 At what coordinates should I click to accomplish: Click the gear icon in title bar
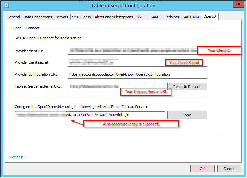pos(6,5)
